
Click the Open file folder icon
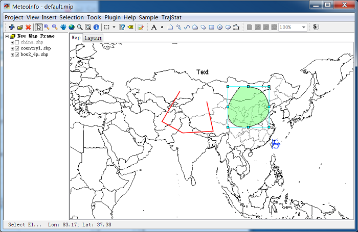point(20,28)
